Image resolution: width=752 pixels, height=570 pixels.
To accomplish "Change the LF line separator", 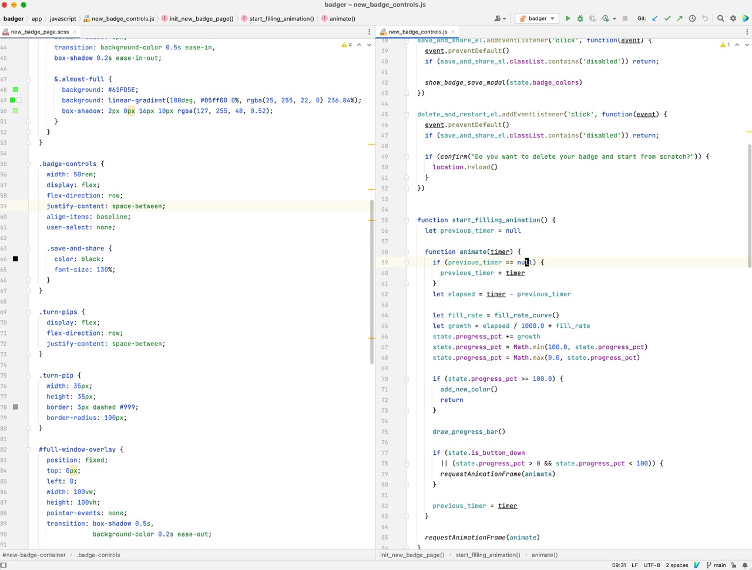I will click(634, 565).
